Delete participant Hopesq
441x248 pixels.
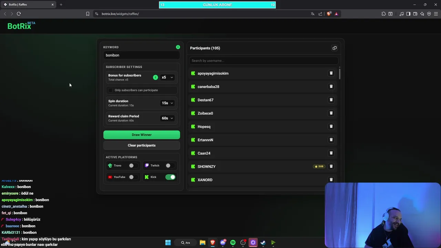coord(331,126)
